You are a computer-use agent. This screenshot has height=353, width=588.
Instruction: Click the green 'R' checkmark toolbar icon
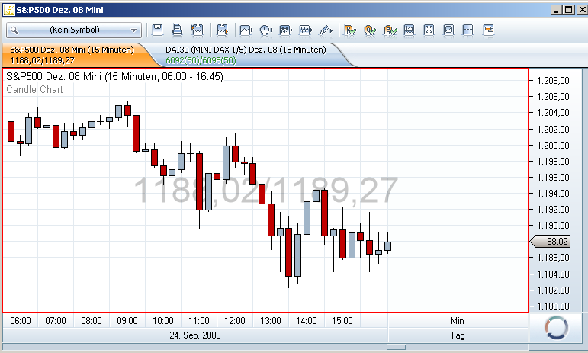(350, 30)
